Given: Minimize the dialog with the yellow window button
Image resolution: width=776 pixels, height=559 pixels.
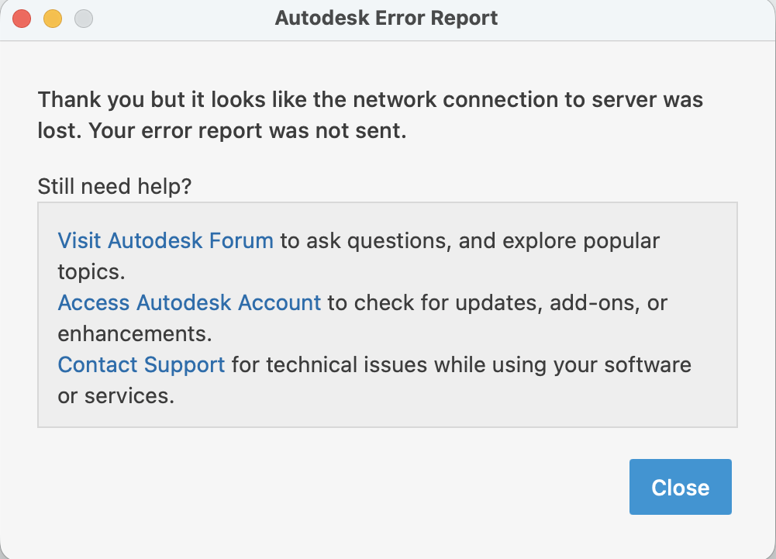Looking at the screenshot, I should 52,18.
